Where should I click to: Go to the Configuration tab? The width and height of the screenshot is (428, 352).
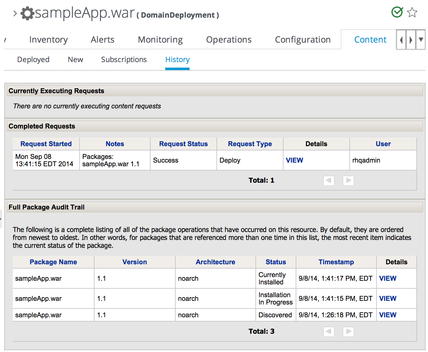(303, 40)
